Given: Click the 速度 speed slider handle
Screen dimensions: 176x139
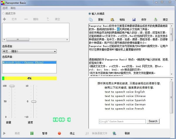Looking at the screenshot, I should (x=34, y=101).
